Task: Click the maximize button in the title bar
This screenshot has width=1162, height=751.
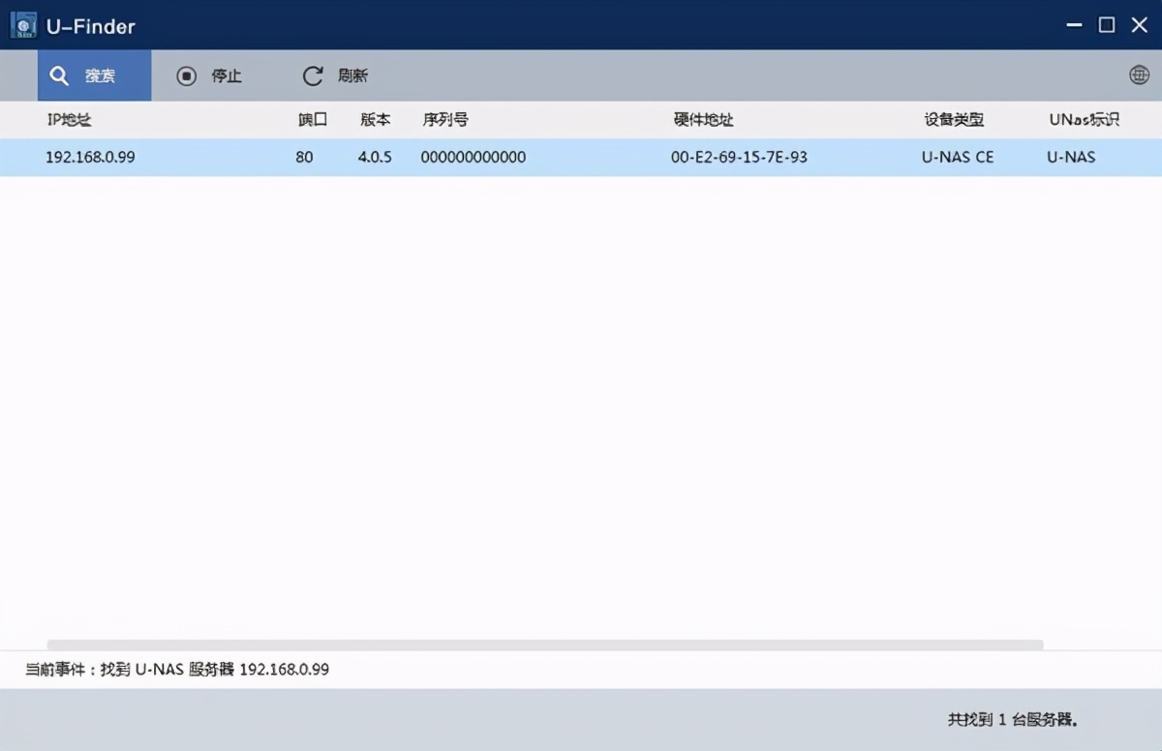Action: tap(1105, 25)
